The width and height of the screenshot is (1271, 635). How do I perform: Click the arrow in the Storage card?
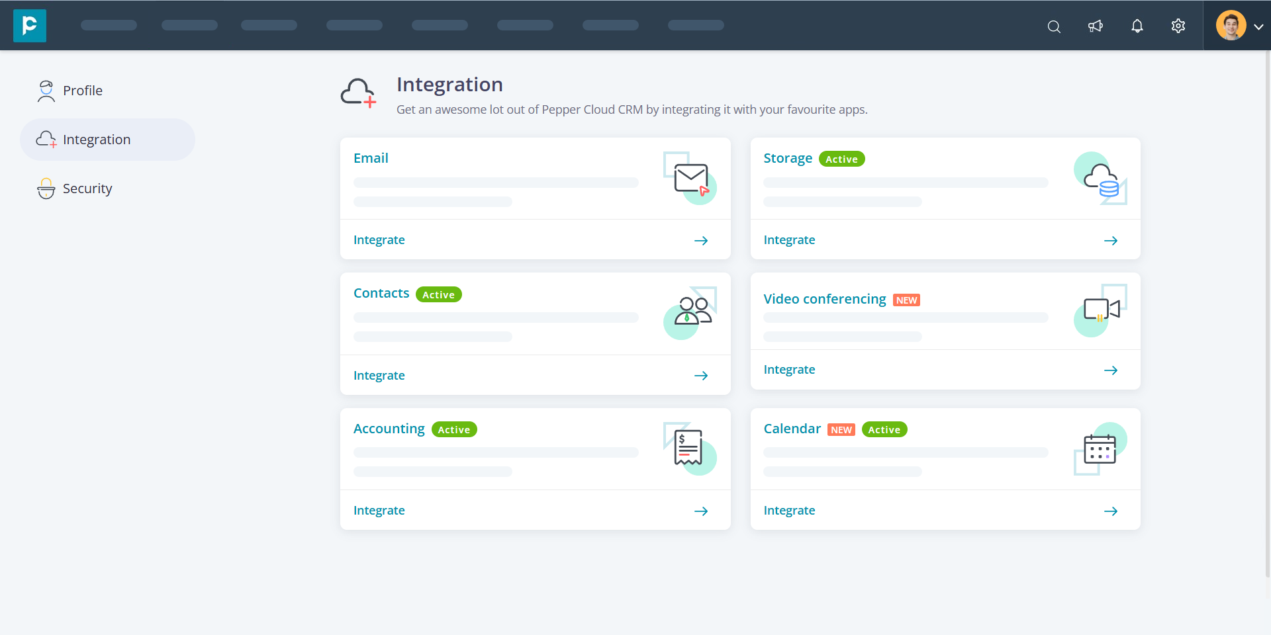(x=1111, y=241)
